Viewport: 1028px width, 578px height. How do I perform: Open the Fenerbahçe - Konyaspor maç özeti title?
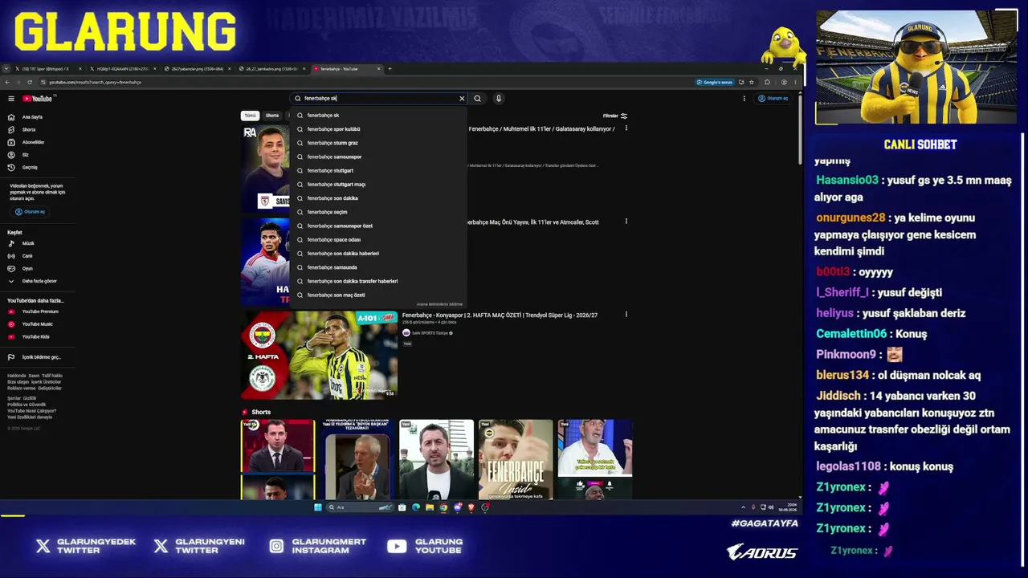click(x=500, y=315)
